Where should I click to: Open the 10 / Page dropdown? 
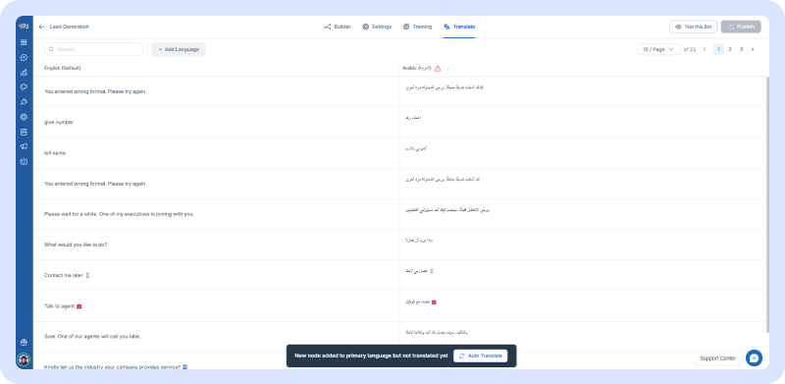pyautogui.click(x=658, y=49)
